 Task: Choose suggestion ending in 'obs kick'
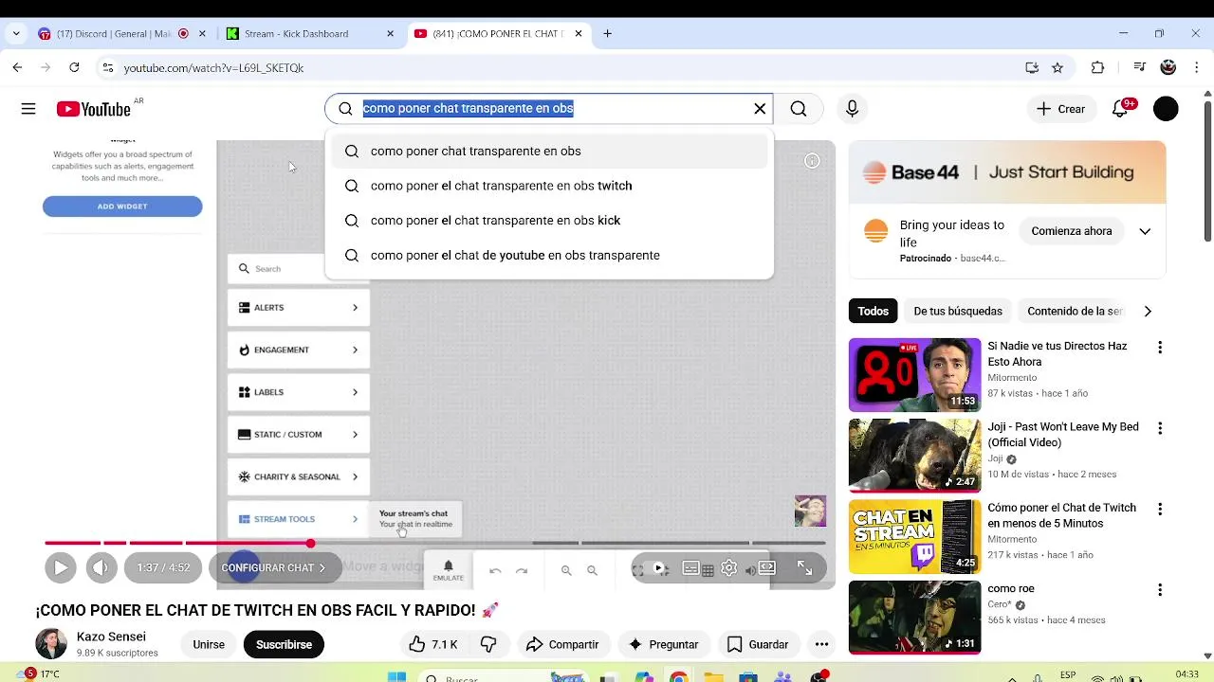coord(549,221)
